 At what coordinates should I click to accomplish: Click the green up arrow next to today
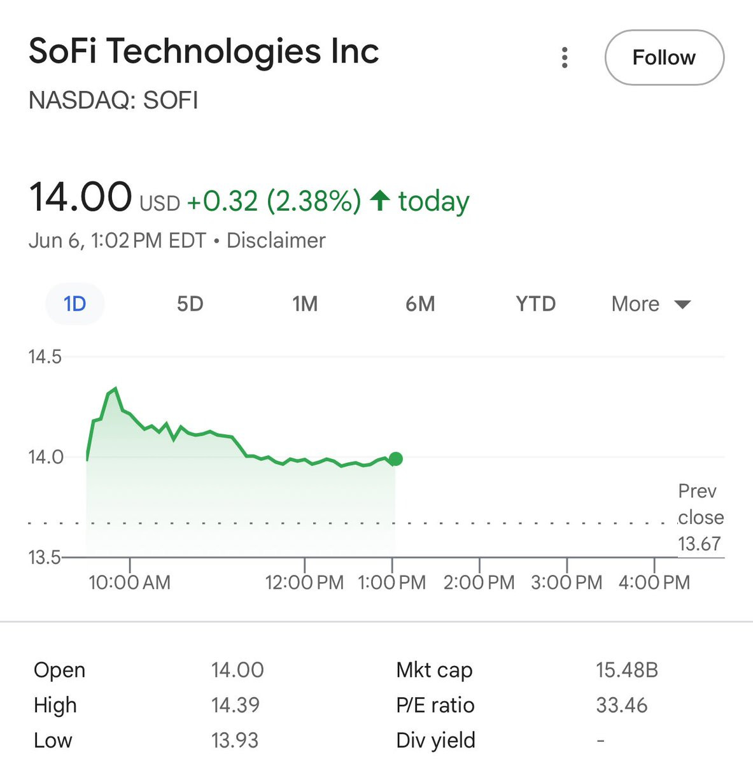380,201
